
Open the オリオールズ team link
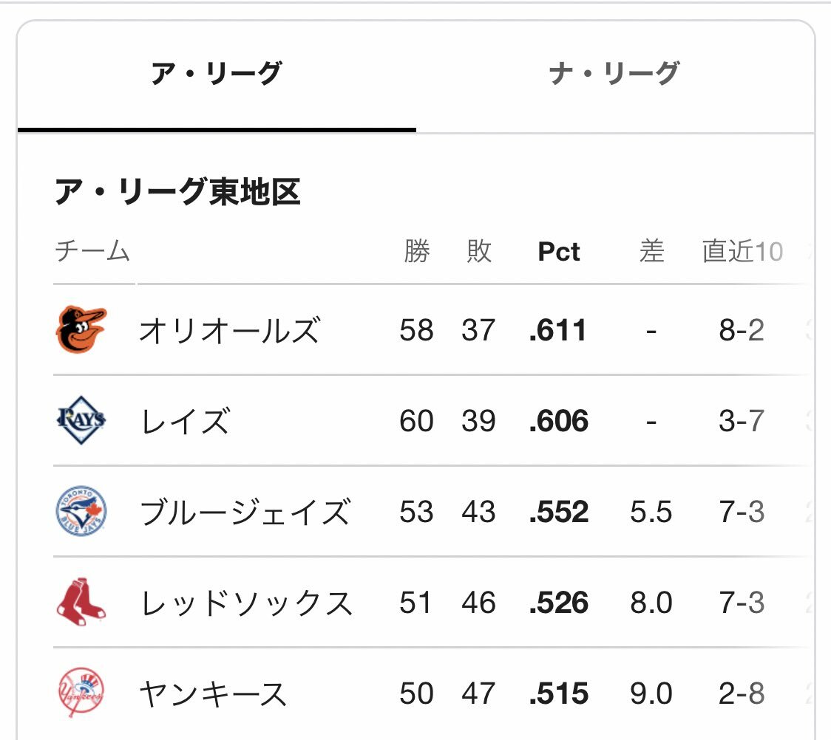coord(229,330)
